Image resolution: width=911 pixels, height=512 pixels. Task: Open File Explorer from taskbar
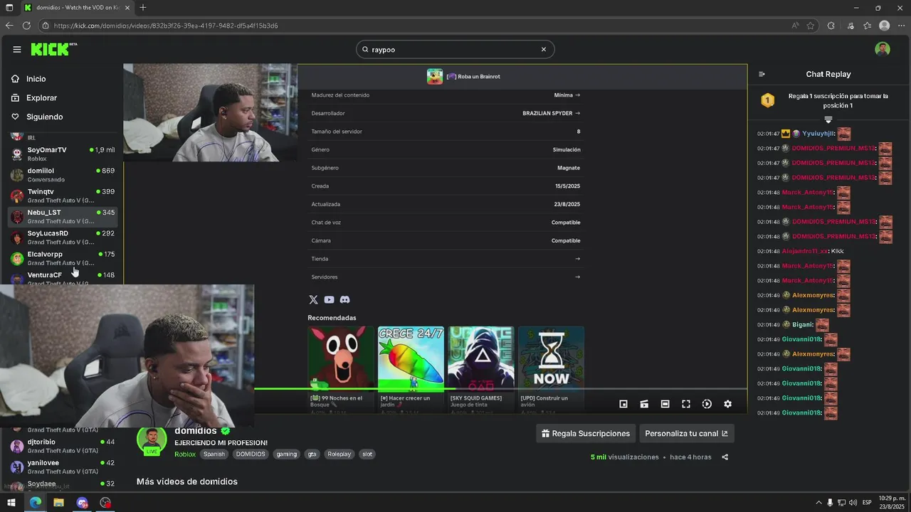point(58,503)
